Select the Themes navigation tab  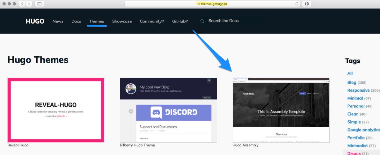click(97, 21)
